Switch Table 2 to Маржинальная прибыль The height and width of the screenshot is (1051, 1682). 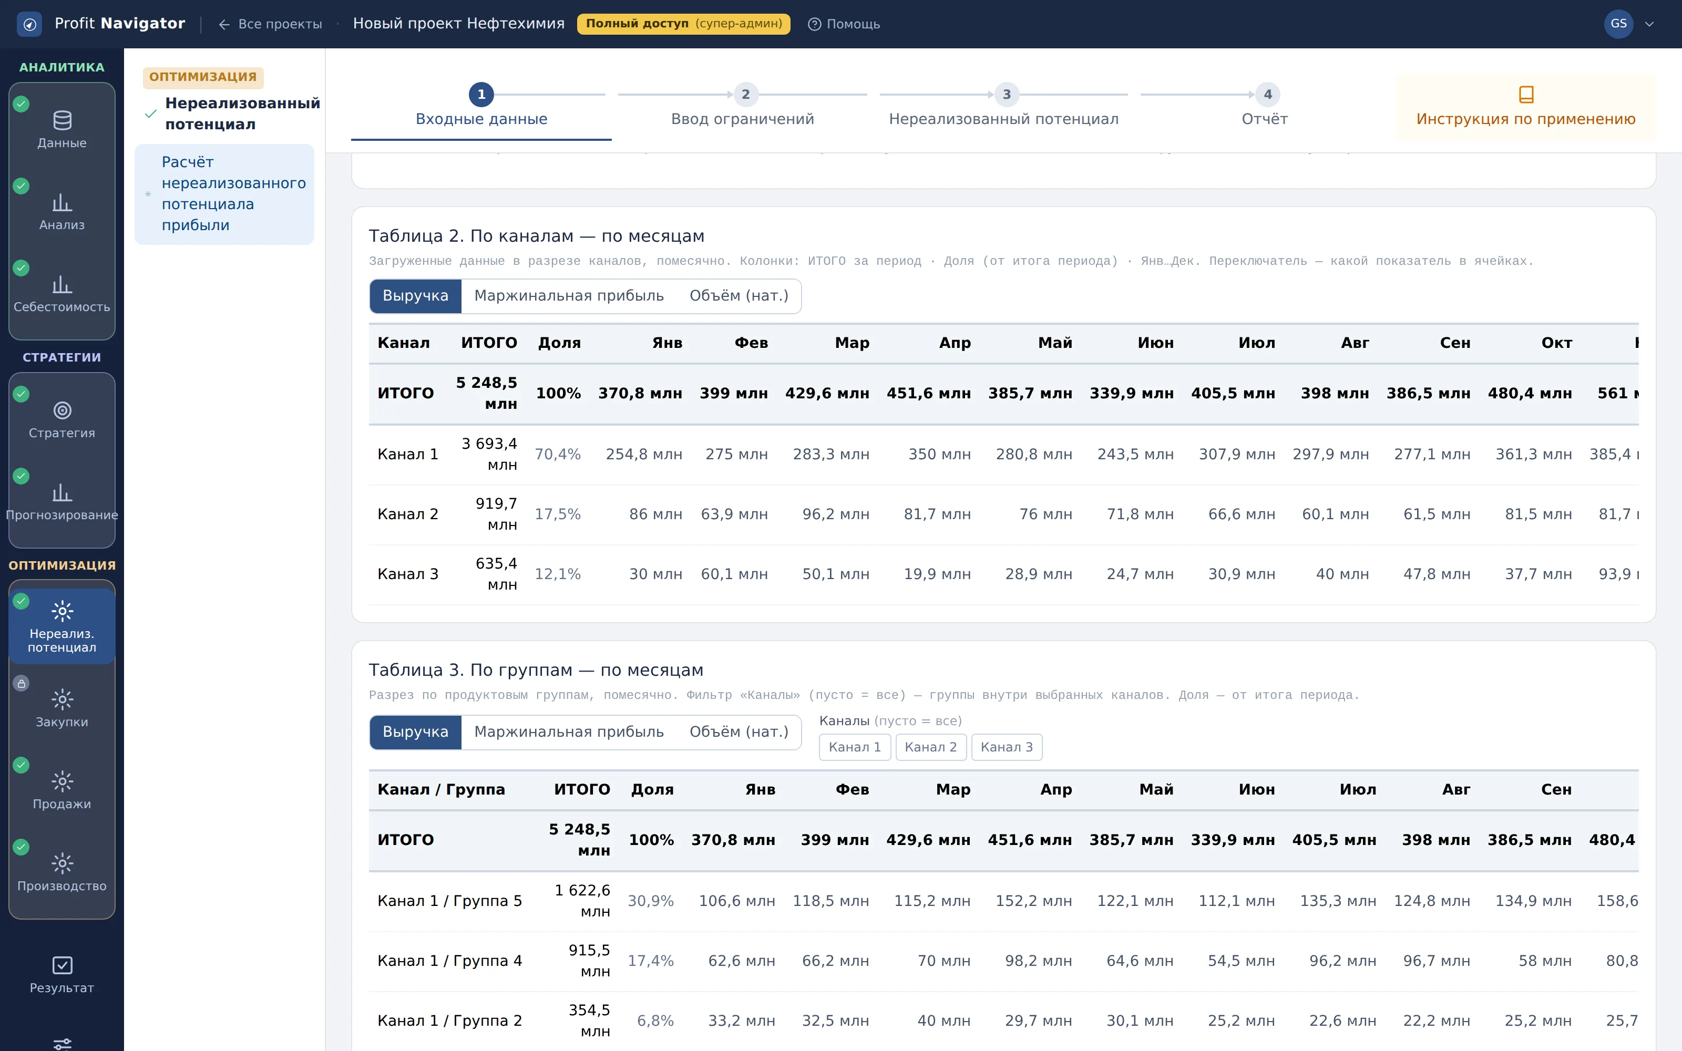point(569,296)
